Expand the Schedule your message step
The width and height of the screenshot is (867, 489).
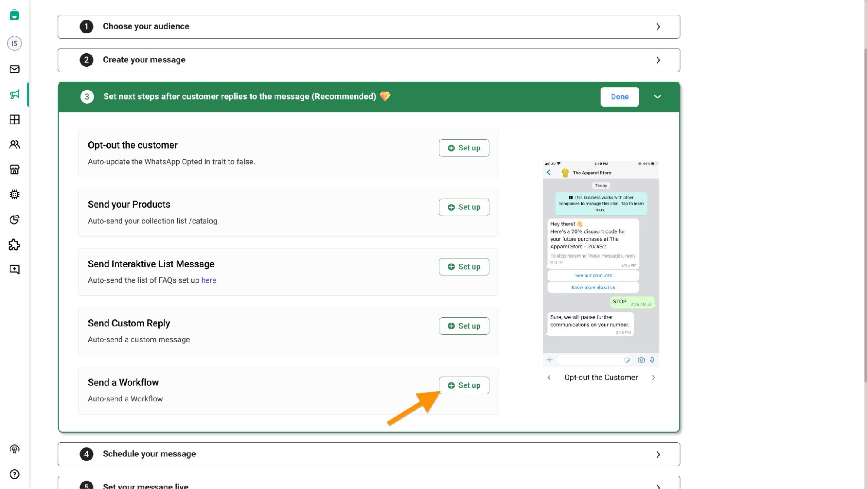click(x=658, y=454)
